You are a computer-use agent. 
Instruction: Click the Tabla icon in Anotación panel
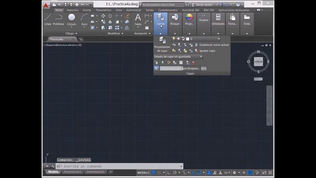[147, 28]
